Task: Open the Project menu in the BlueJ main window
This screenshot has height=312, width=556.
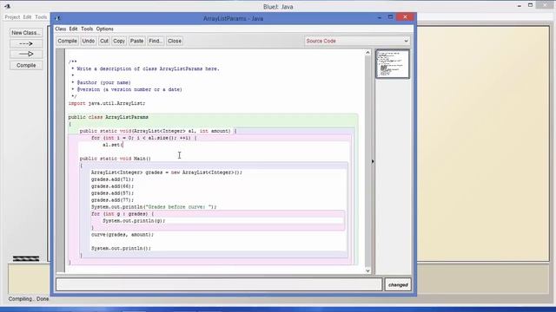Action: pos(12,17)
